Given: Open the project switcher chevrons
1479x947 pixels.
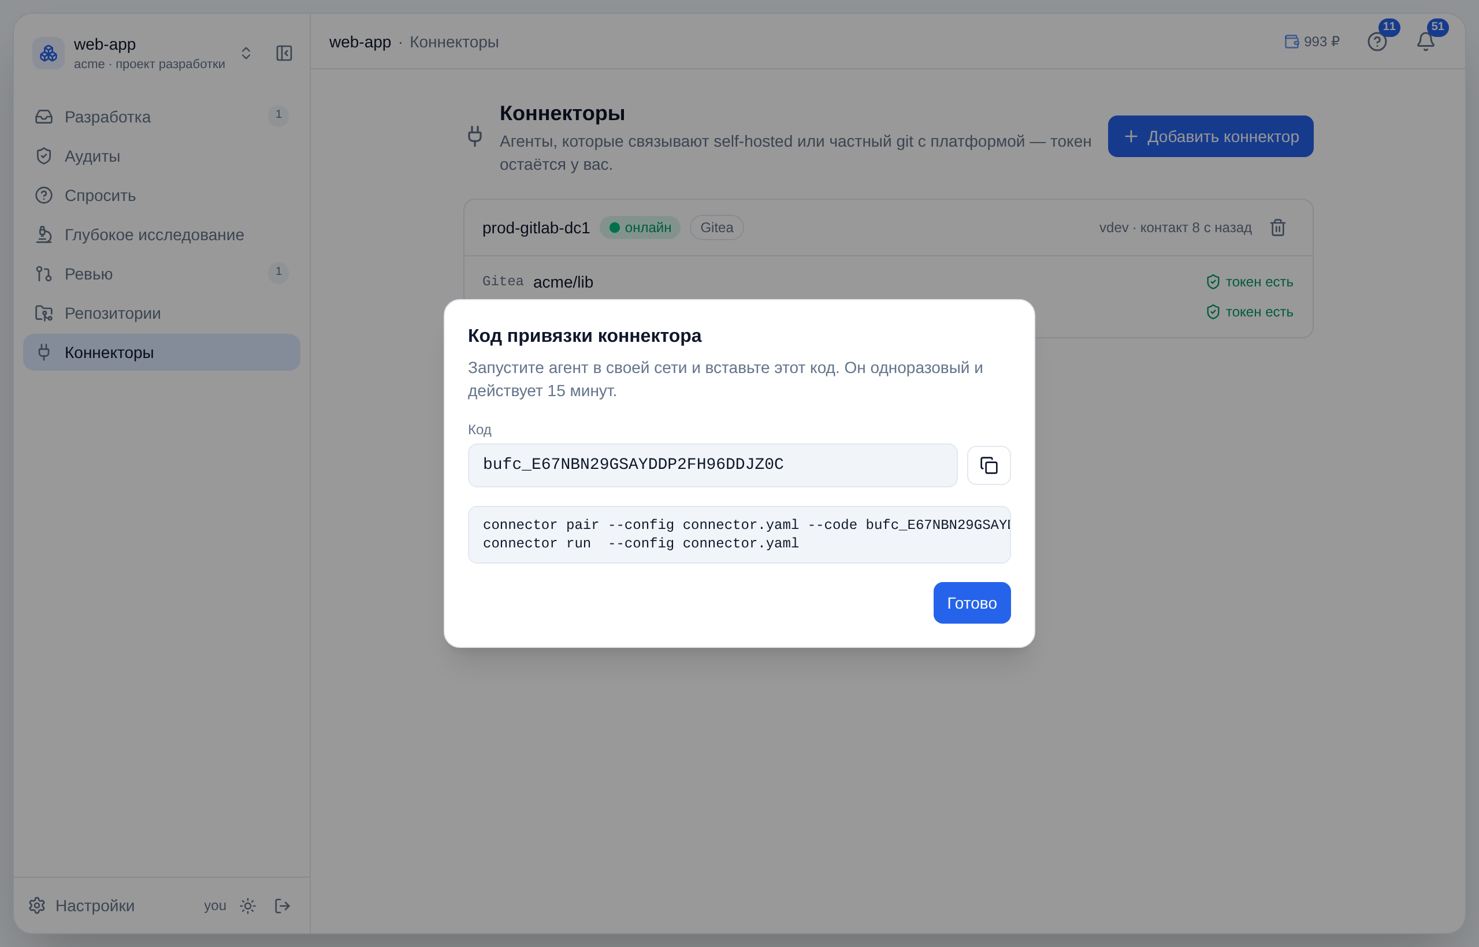Looking at the screenshot, I should (246, 54).
